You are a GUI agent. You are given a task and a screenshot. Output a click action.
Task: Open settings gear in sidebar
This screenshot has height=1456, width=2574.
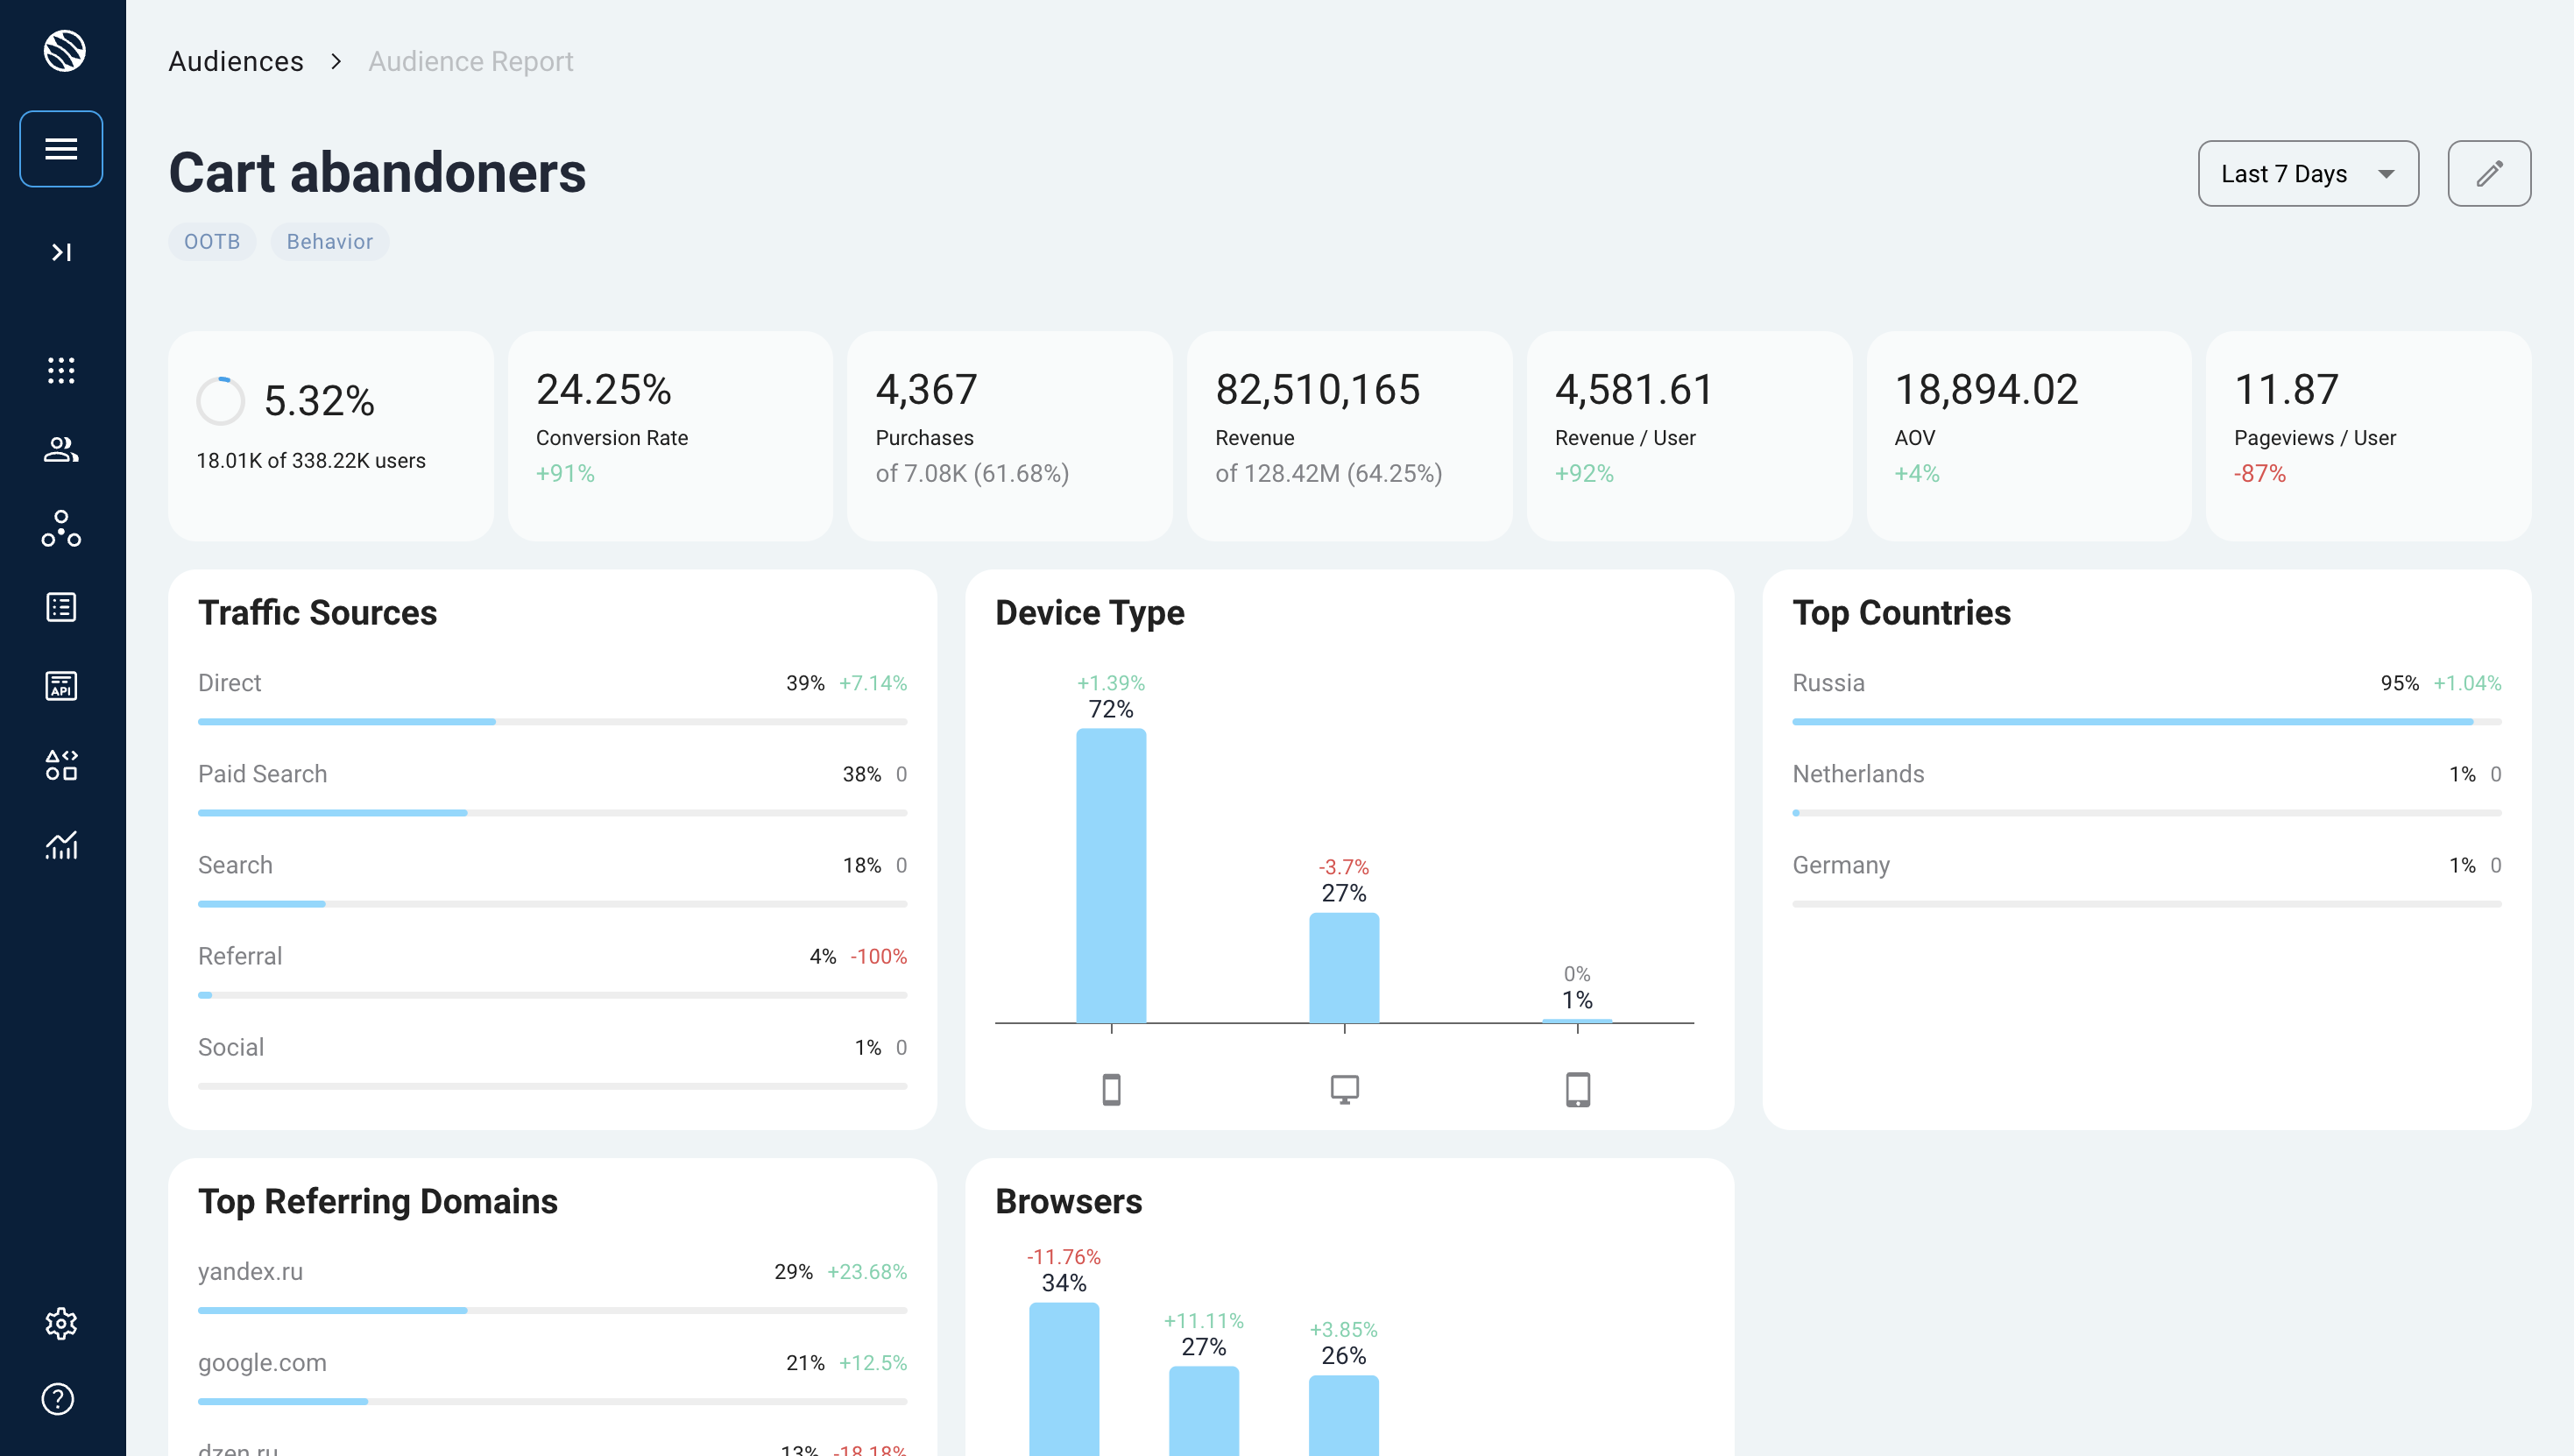[x=61, y=1323]
